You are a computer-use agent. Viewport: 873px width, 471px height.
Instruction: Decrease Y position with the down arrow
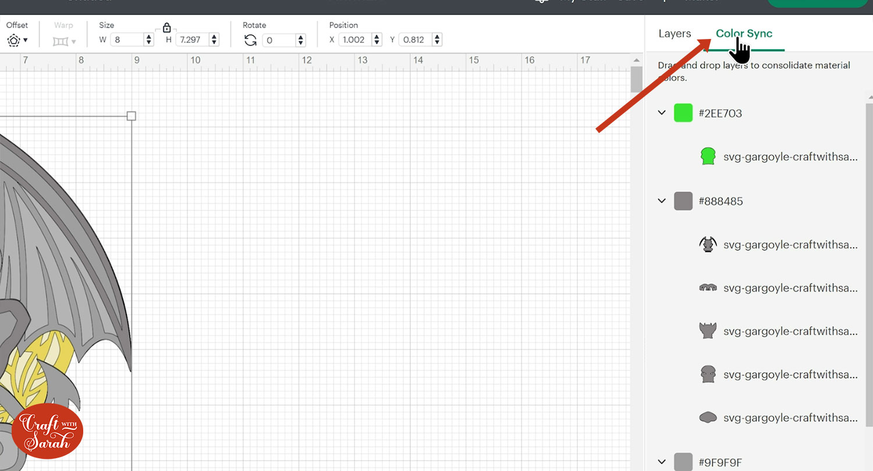click(436, 44)
